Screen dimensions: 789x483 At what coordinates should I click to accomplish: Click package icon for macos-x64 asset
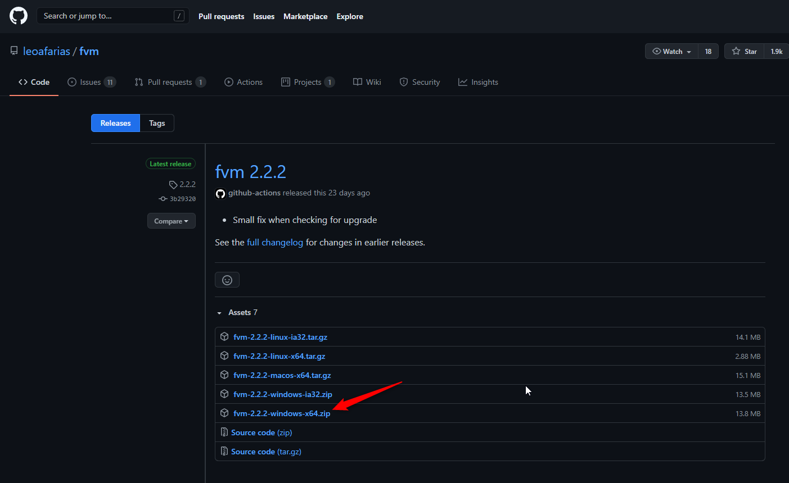pos(224,375)
